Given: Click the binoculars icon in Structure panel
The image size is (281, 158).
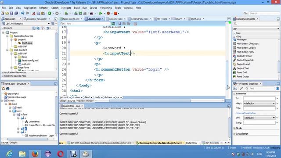Looking at the screenshot, I should coord(8,89).
